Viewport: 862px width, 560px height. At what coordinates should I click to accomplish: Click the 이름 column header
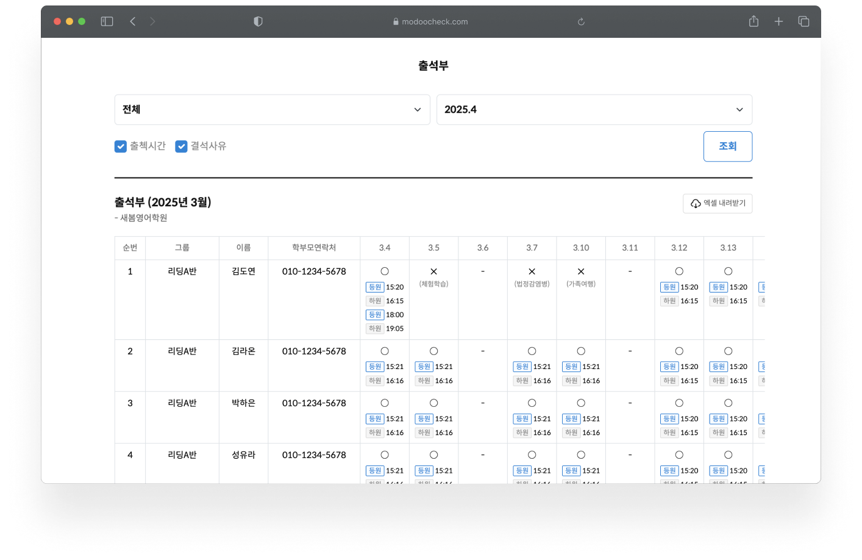(x=243, y=248)
